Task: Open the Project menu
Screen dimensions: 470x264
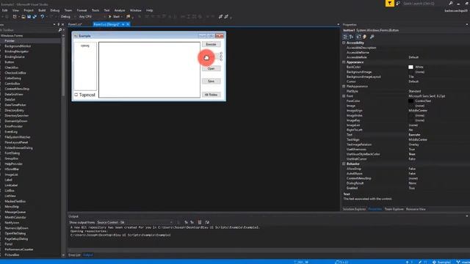Action: pos(29,10)
